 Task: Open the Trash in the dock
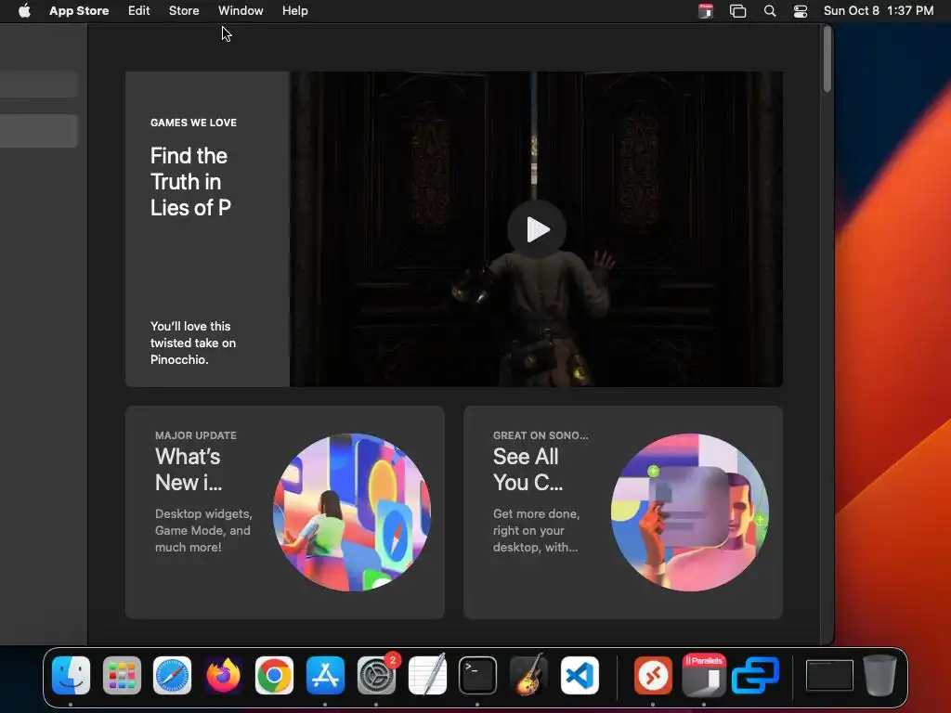click(x=880, y=675)
